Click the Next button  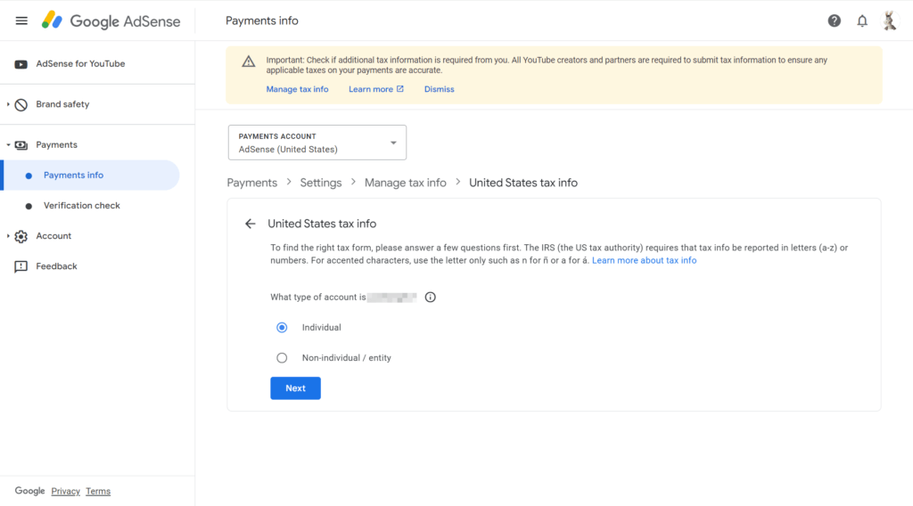(295, 388)
